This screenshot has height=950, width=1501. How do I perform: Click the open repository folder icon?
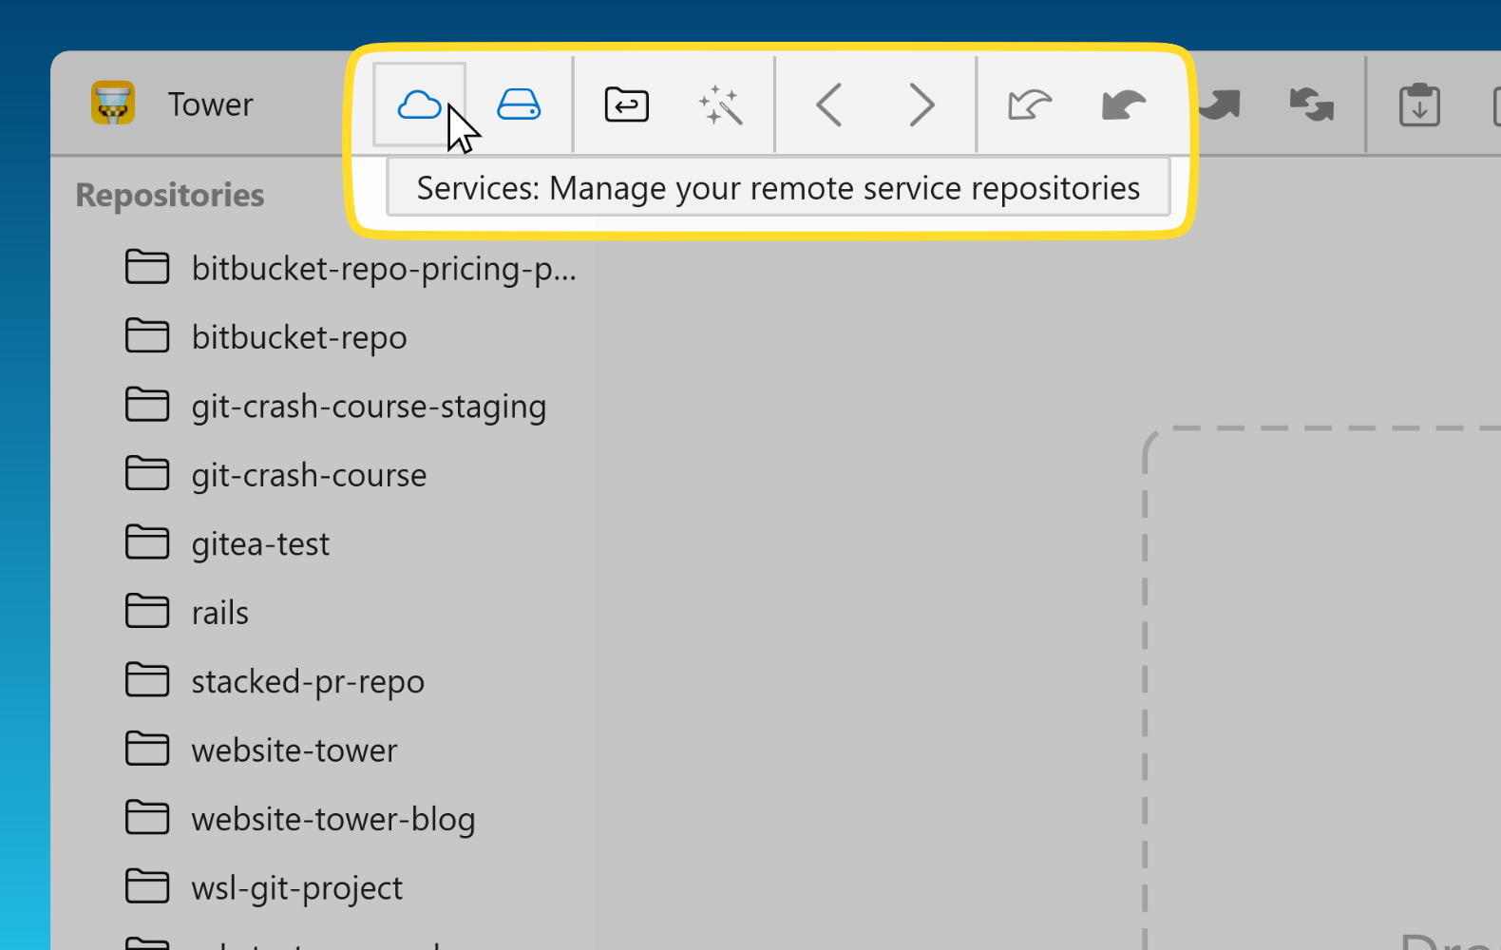[x=626, y=104]
